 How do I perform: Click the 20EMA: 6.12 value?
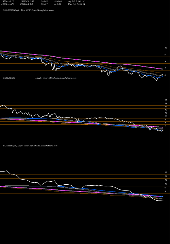pyautogui.click(x=7, y=1)
